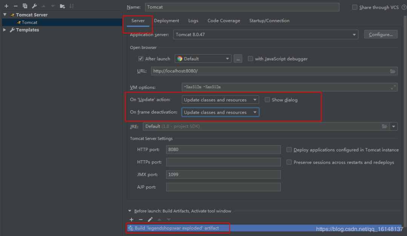Open On frame deactivation dropdown

click(x=220, y=112)
